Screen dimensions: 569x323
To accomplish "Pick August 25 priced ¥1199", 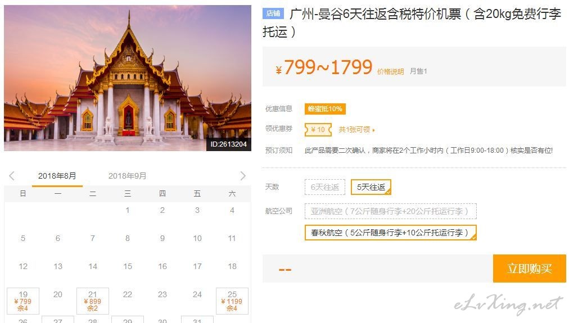I will (x=232, y=301).
